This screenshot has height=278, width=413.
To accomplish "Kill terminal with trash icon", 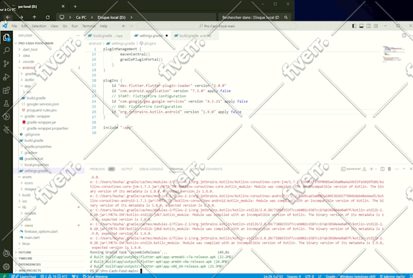I will (389, 169).
